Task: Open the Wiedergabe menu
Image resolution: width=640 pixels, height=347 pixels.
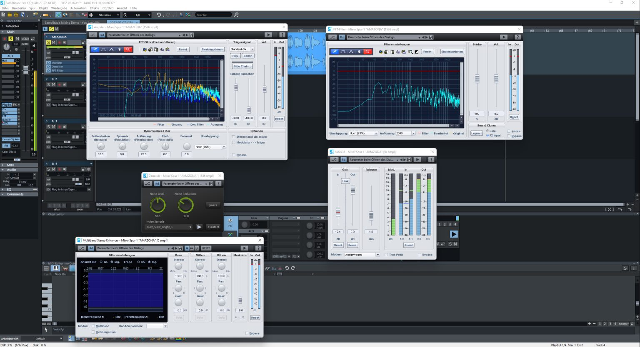Action: click(59, 8)
